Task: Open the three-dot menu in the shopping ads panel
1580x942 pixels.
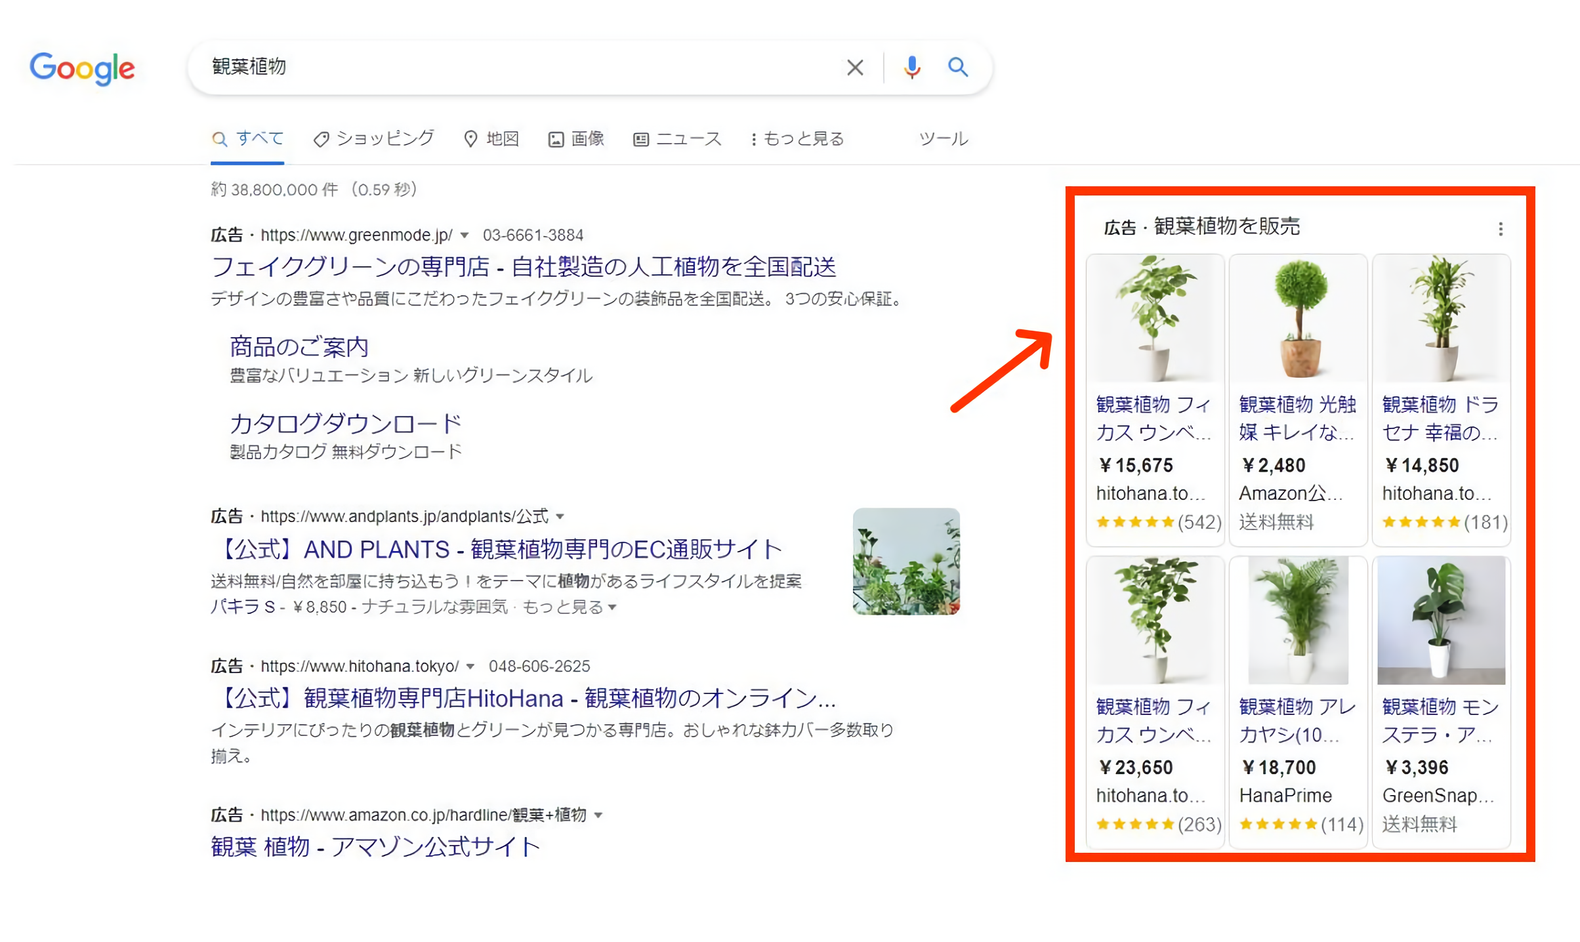Action: (1500, 228)
